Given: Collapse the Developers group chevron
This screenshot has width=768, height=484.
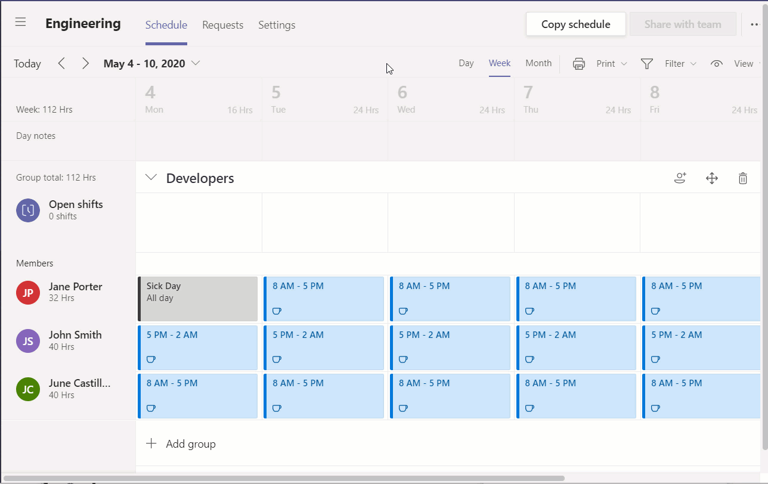Looking at the screenshot, I should [151, 177].
